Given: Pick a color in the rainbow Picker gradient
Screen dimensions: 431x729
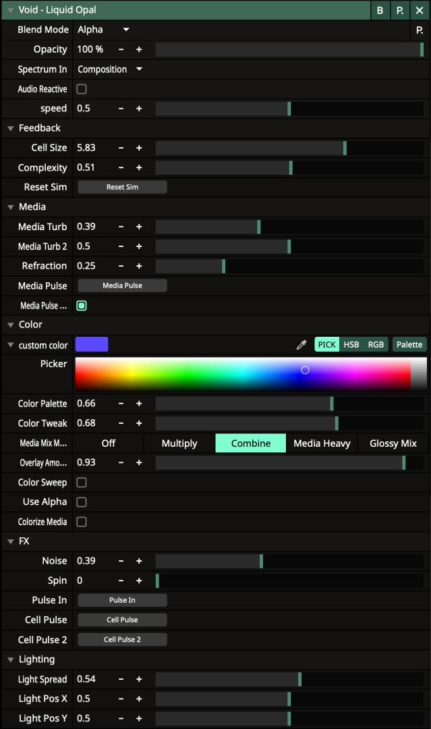Looking at the screenshot, I should tap(251, 374).
